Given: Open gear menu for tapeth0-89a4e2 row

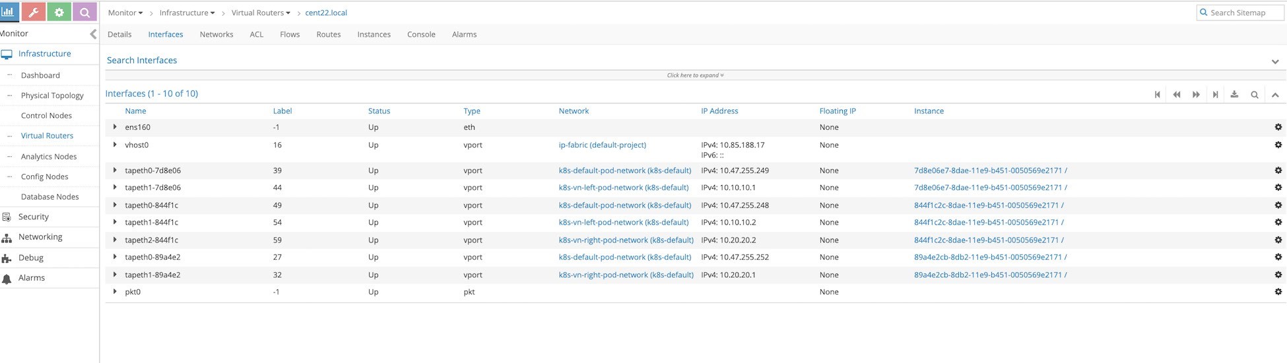Looking at the screenshot, I should [x=1278, y=257].
